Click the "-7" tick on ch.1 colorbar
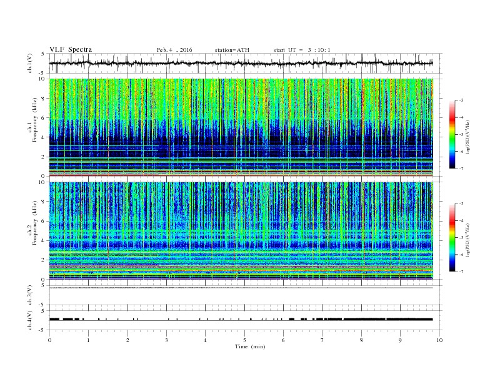This screenshot has width=495, height=382. pyautogui.click(x=461, y=169)
